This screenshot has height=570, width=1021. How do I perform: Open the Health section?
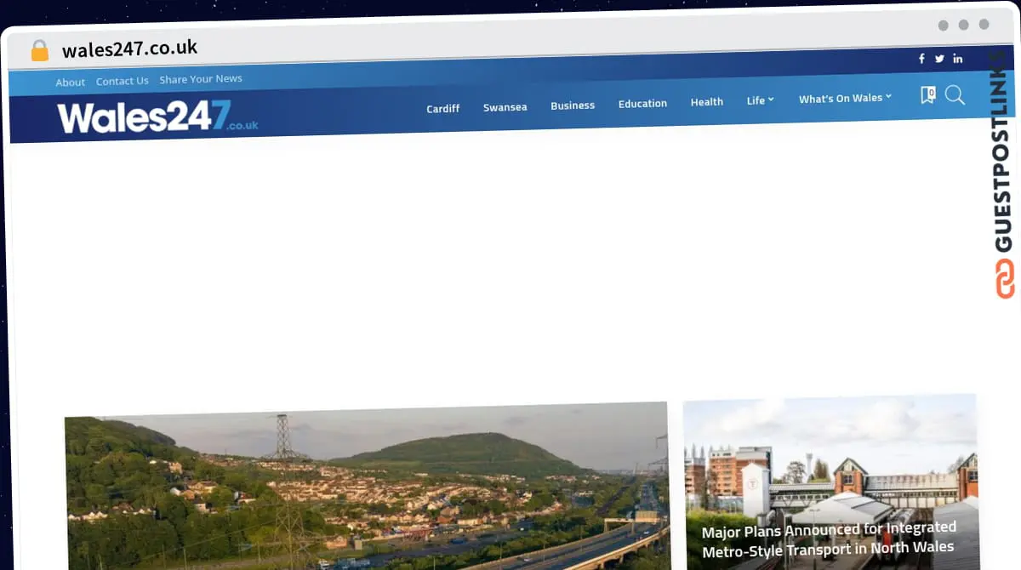(707, 102)
